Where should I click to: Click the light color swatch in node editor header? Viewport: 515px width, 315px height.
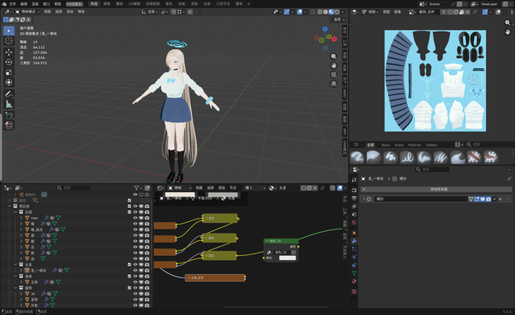[x=180, y=194]
